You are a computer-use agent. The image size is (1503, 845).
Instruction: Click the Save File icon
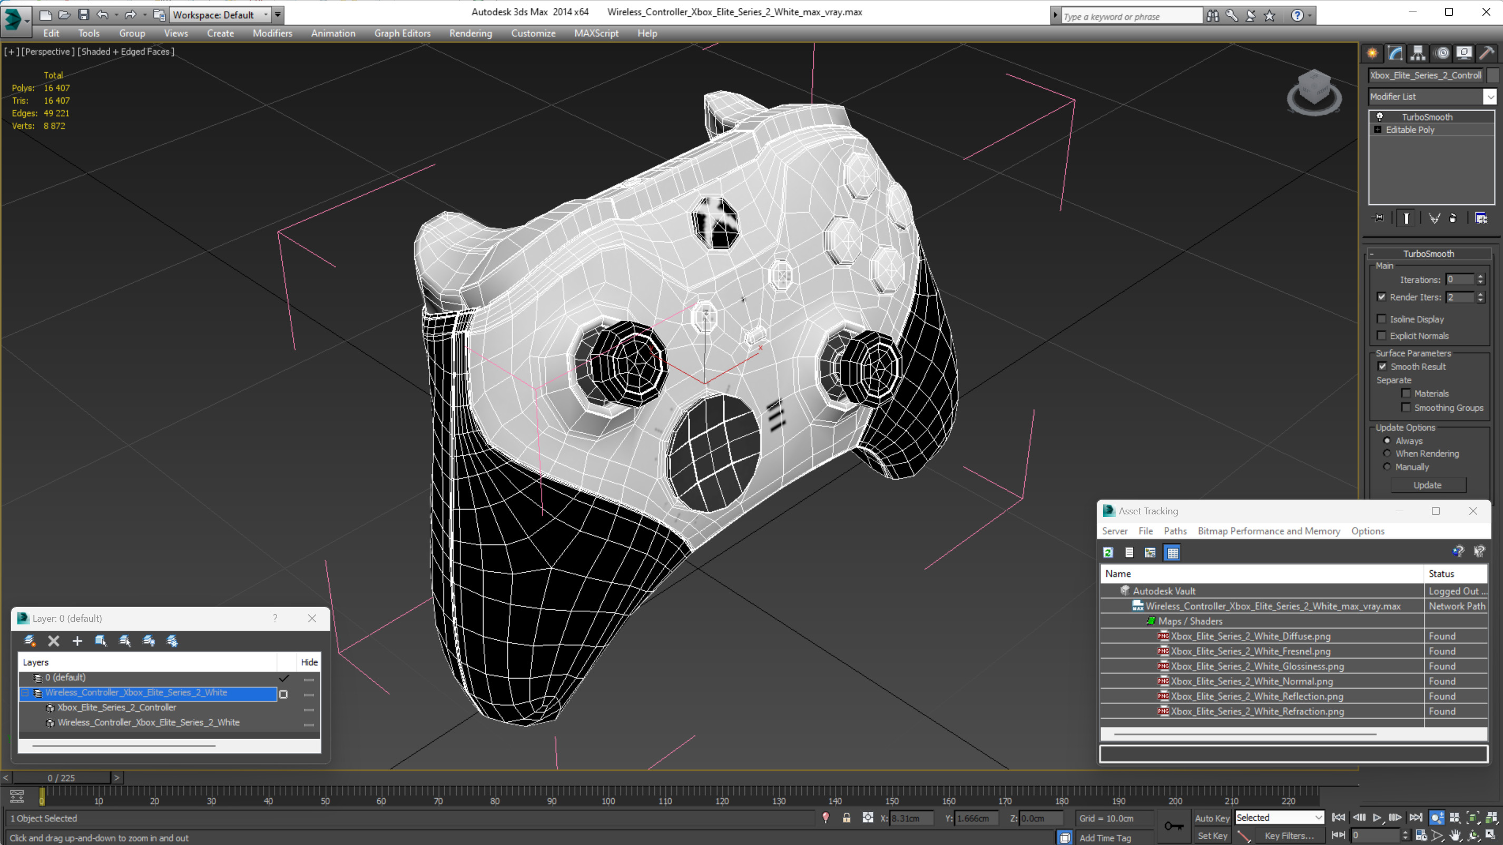[83, 15]
